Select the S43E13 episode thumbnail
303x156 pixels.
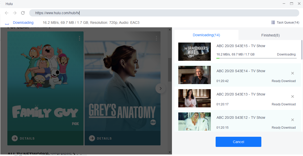pos(194,98)
